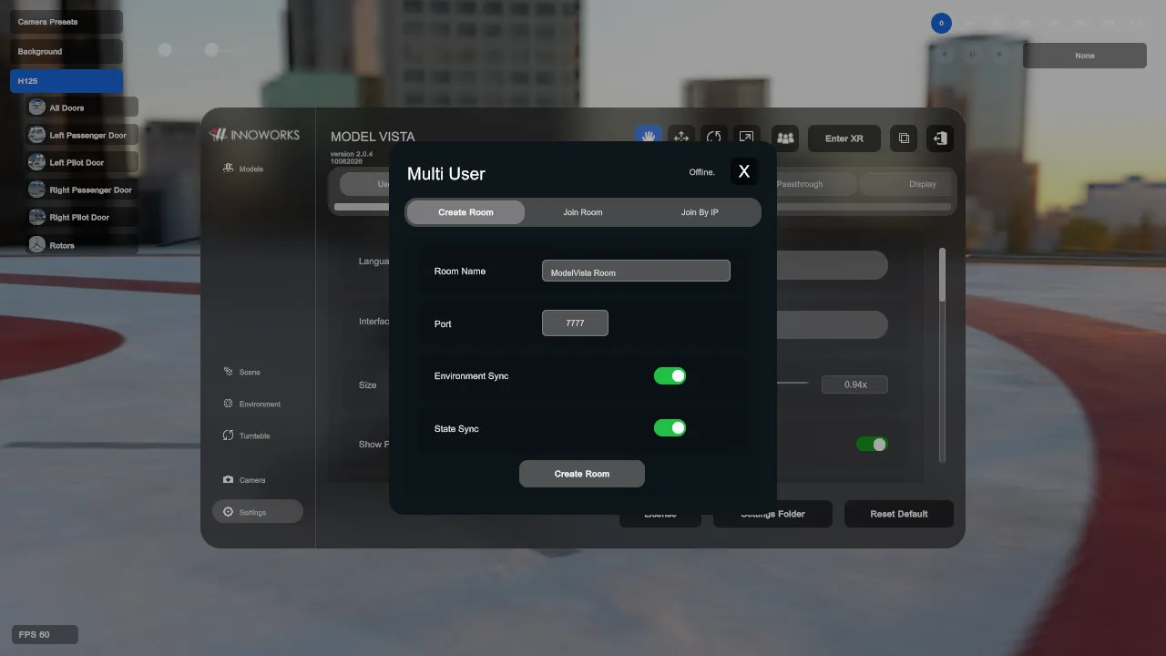Click the Room Name input field
1166x656 pixels.
(636, 271)
